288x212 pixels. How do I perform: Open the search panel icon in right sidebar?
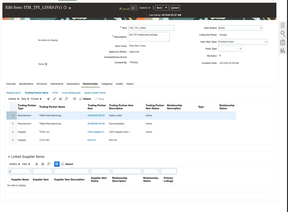pyautogui.click(x=283, y=34)
